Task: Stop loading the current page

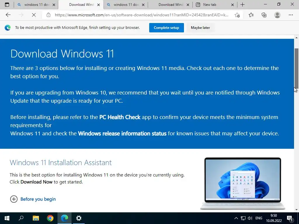Action: (34, 15)
